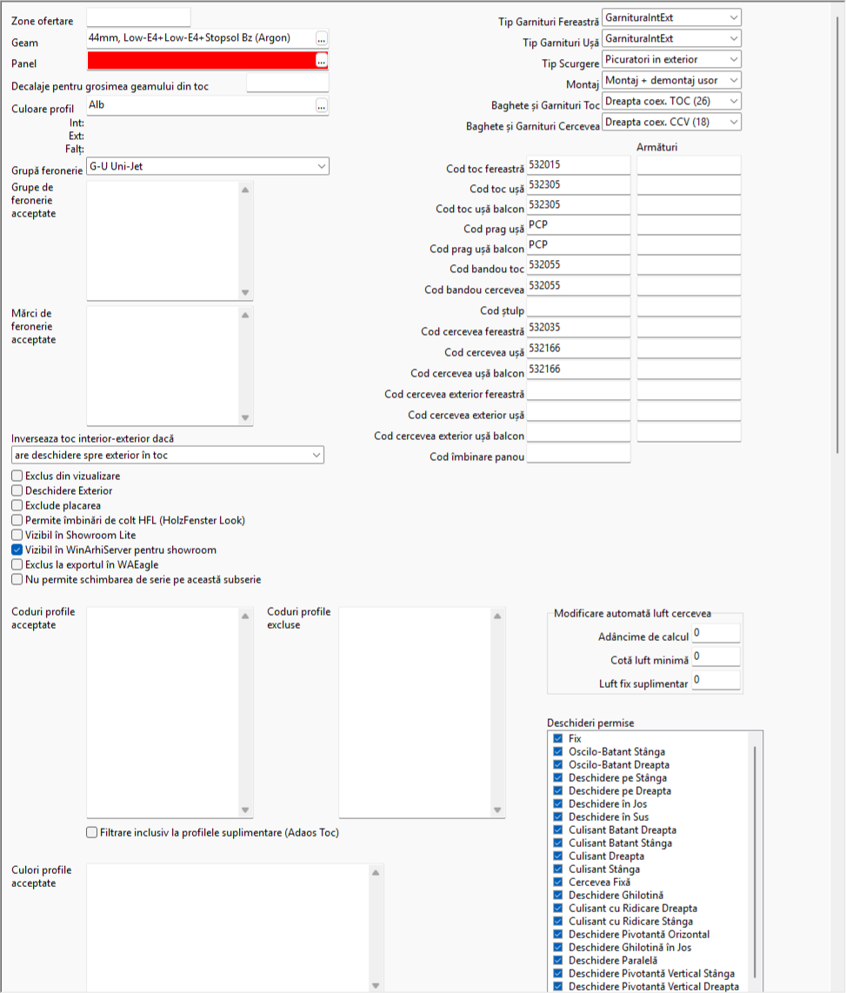Tick the Exclude placarea checkbox
The height and width of the screenshot is (993, 846).
coord(17,505)
